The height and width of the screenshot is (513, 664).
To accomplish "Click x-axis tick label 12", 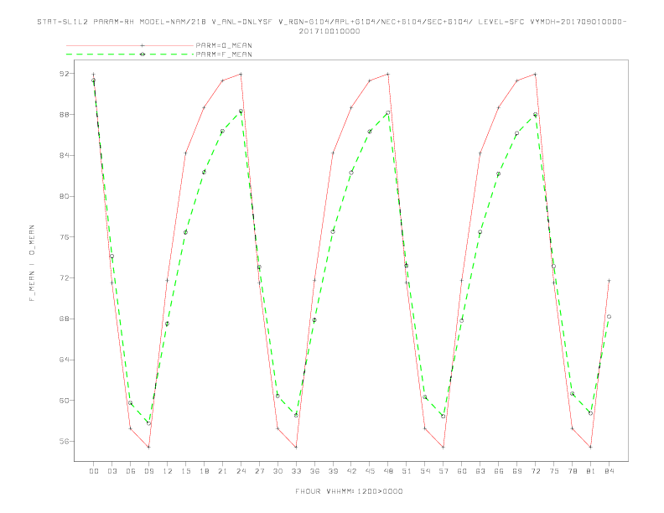I will point(168,471).
